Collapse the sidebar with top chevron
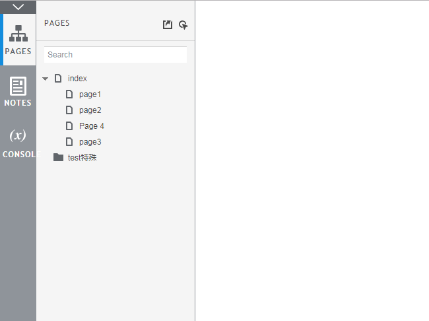429x321 pixels. pyautogui.click(x=18, y=7)
